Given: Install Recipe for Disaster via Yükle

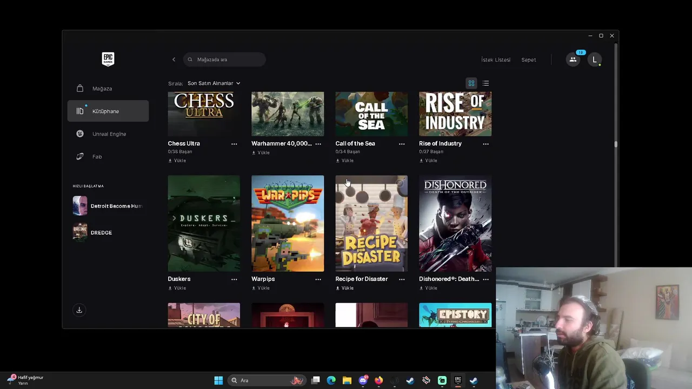Looking at the screenshot, I should coord(344,288).
